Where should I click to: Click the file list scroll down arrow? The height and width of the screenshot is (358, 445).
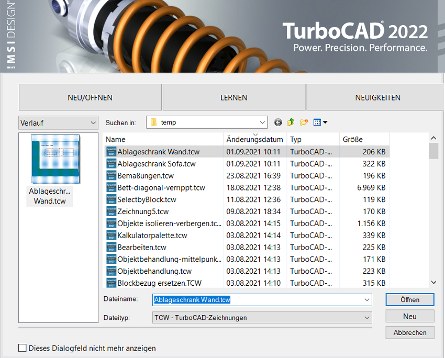433,282
